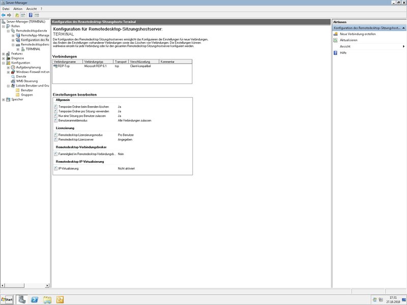Select Server-Manager (TERMINAL) root node
Screen dimensions: 407x305
click(x=26, y=22)
